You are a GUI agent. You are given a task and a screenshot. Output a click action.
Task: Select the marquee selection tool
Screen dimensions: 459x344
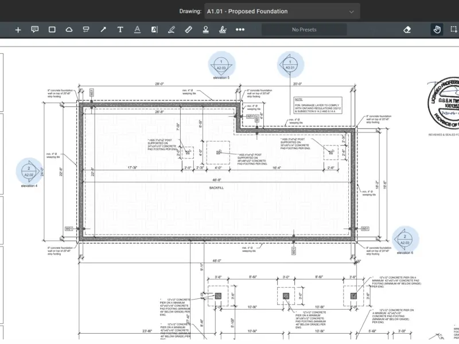[x=454, y=30]
